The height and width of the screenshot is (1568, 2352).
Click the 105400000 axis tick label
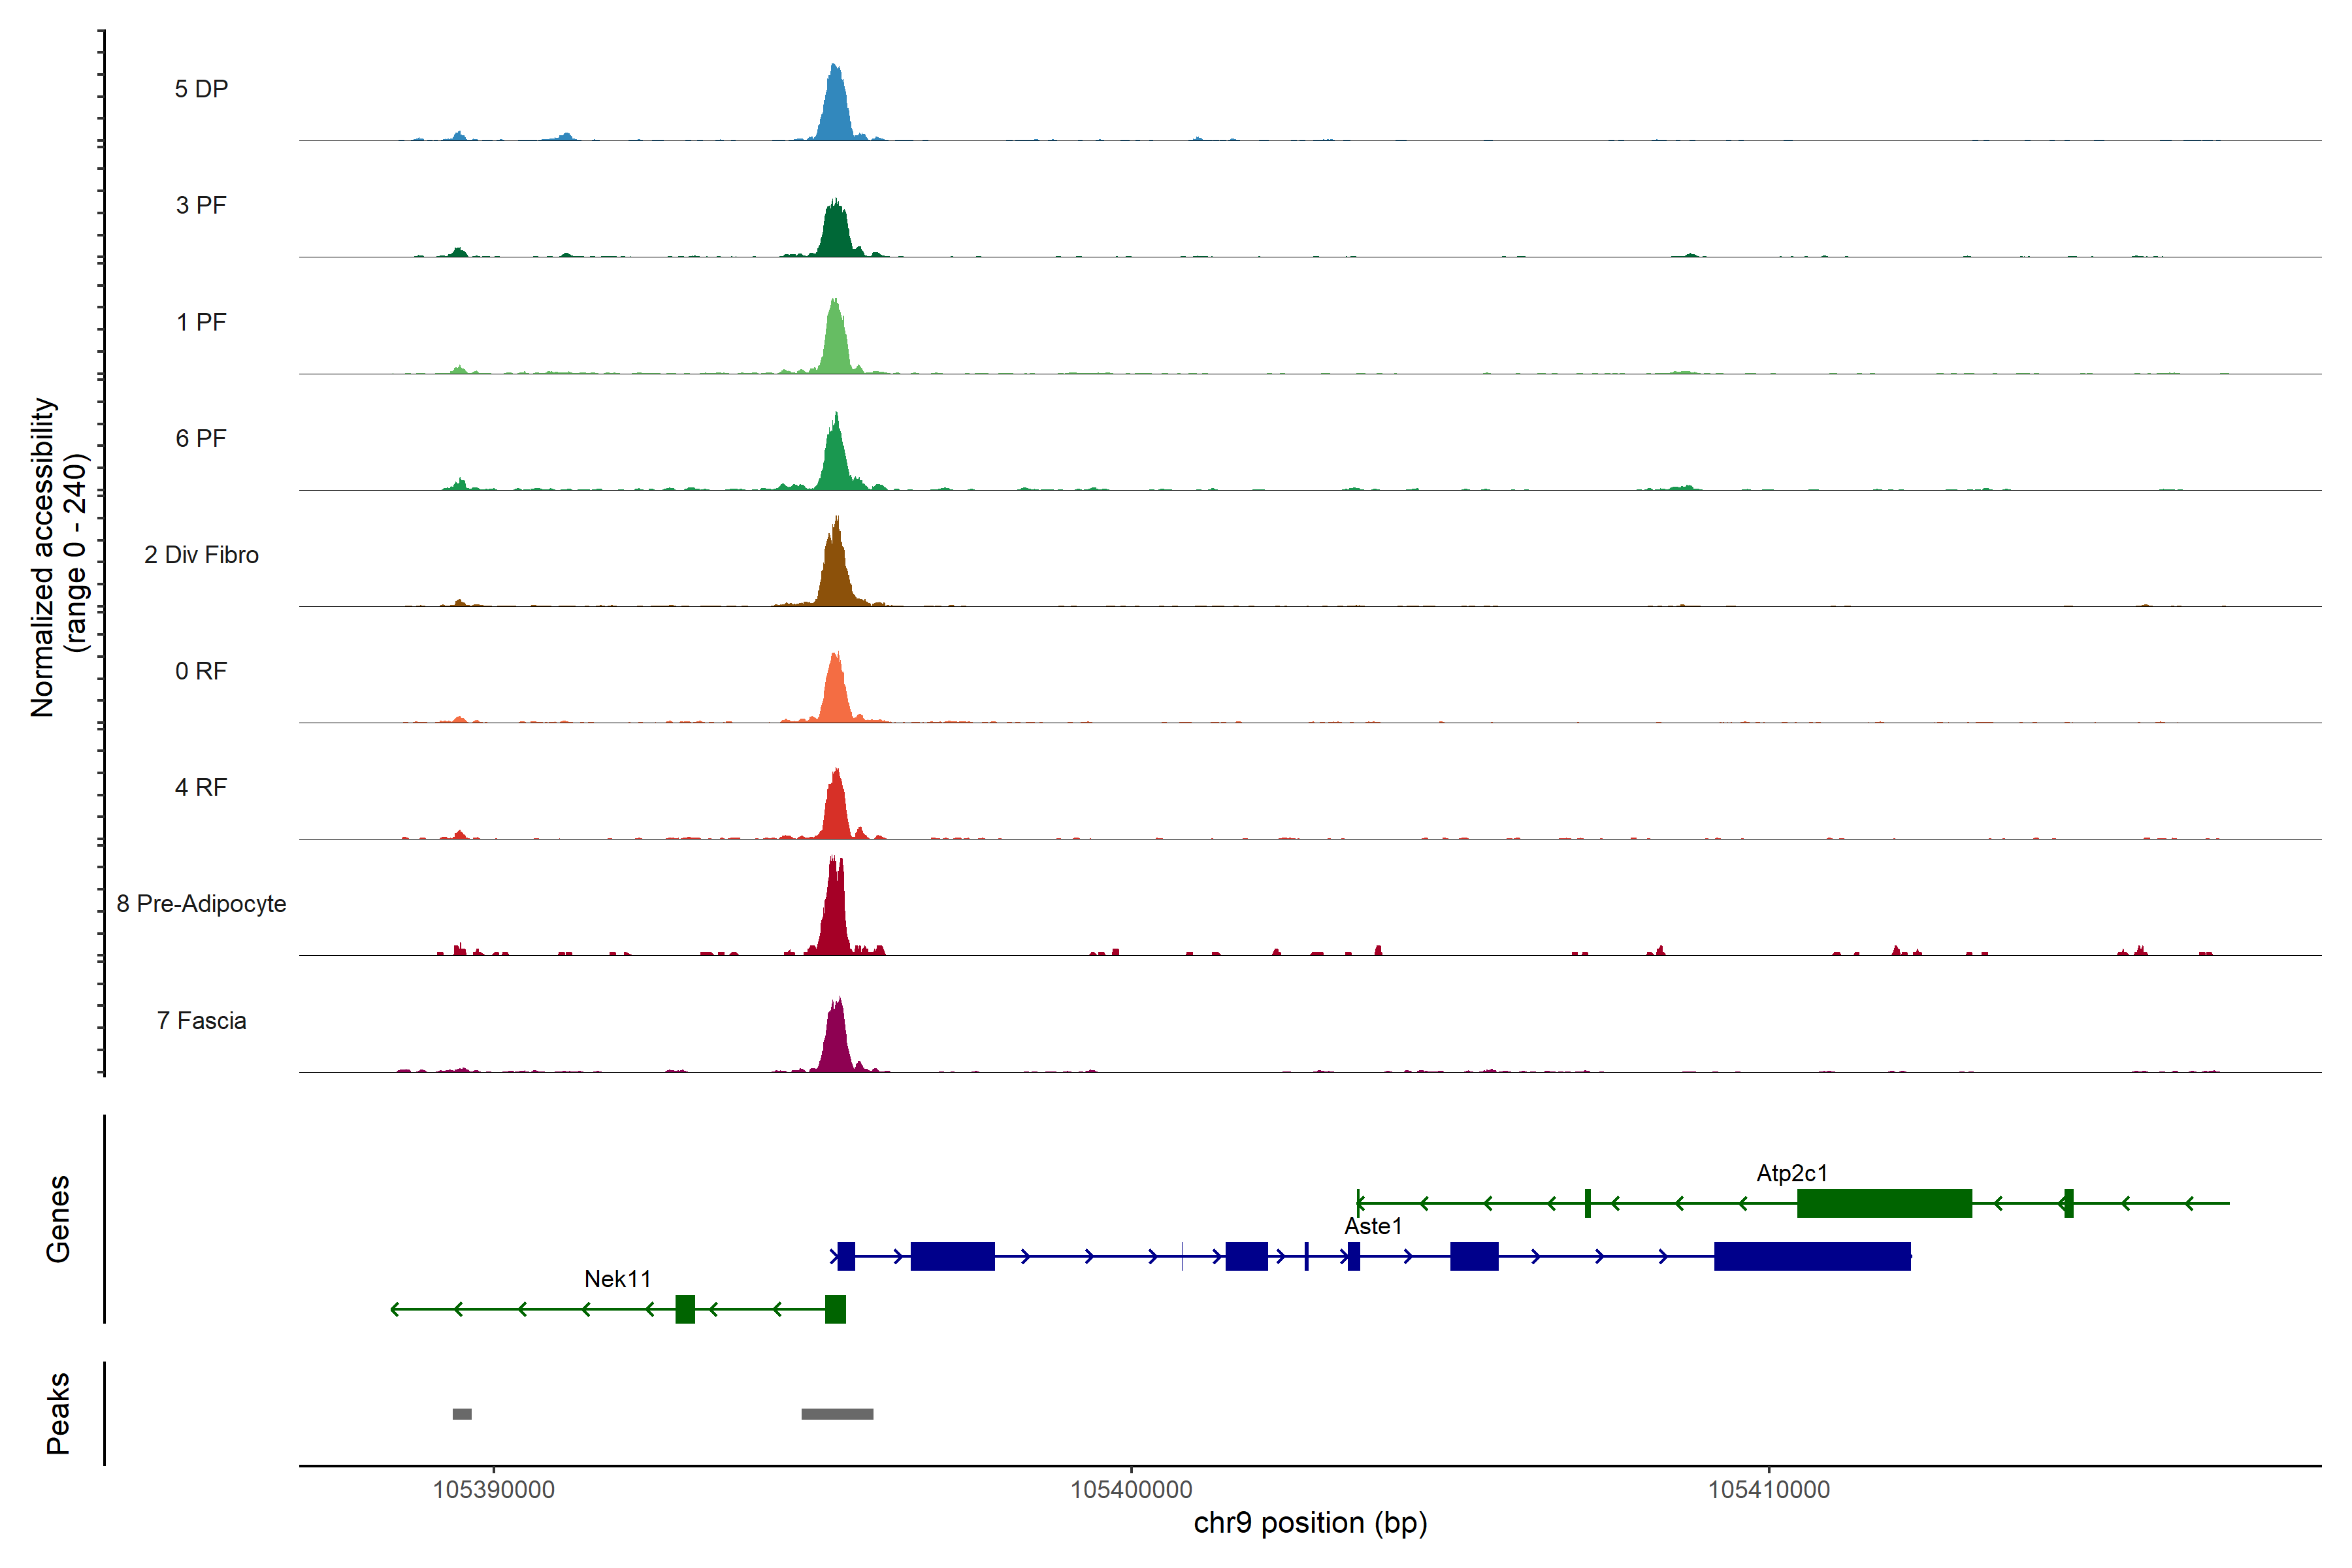coord(1131,1490)
